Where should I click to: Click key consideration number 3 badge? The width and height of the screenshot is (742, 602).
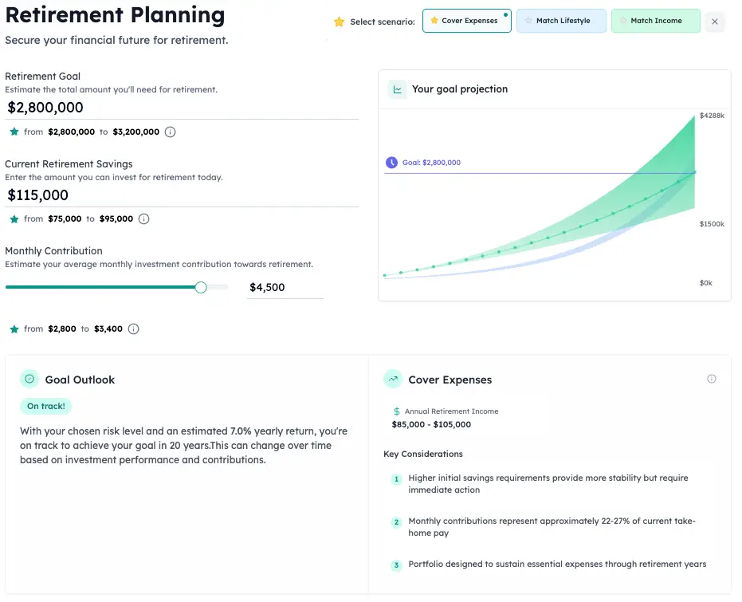coord(396,565)
